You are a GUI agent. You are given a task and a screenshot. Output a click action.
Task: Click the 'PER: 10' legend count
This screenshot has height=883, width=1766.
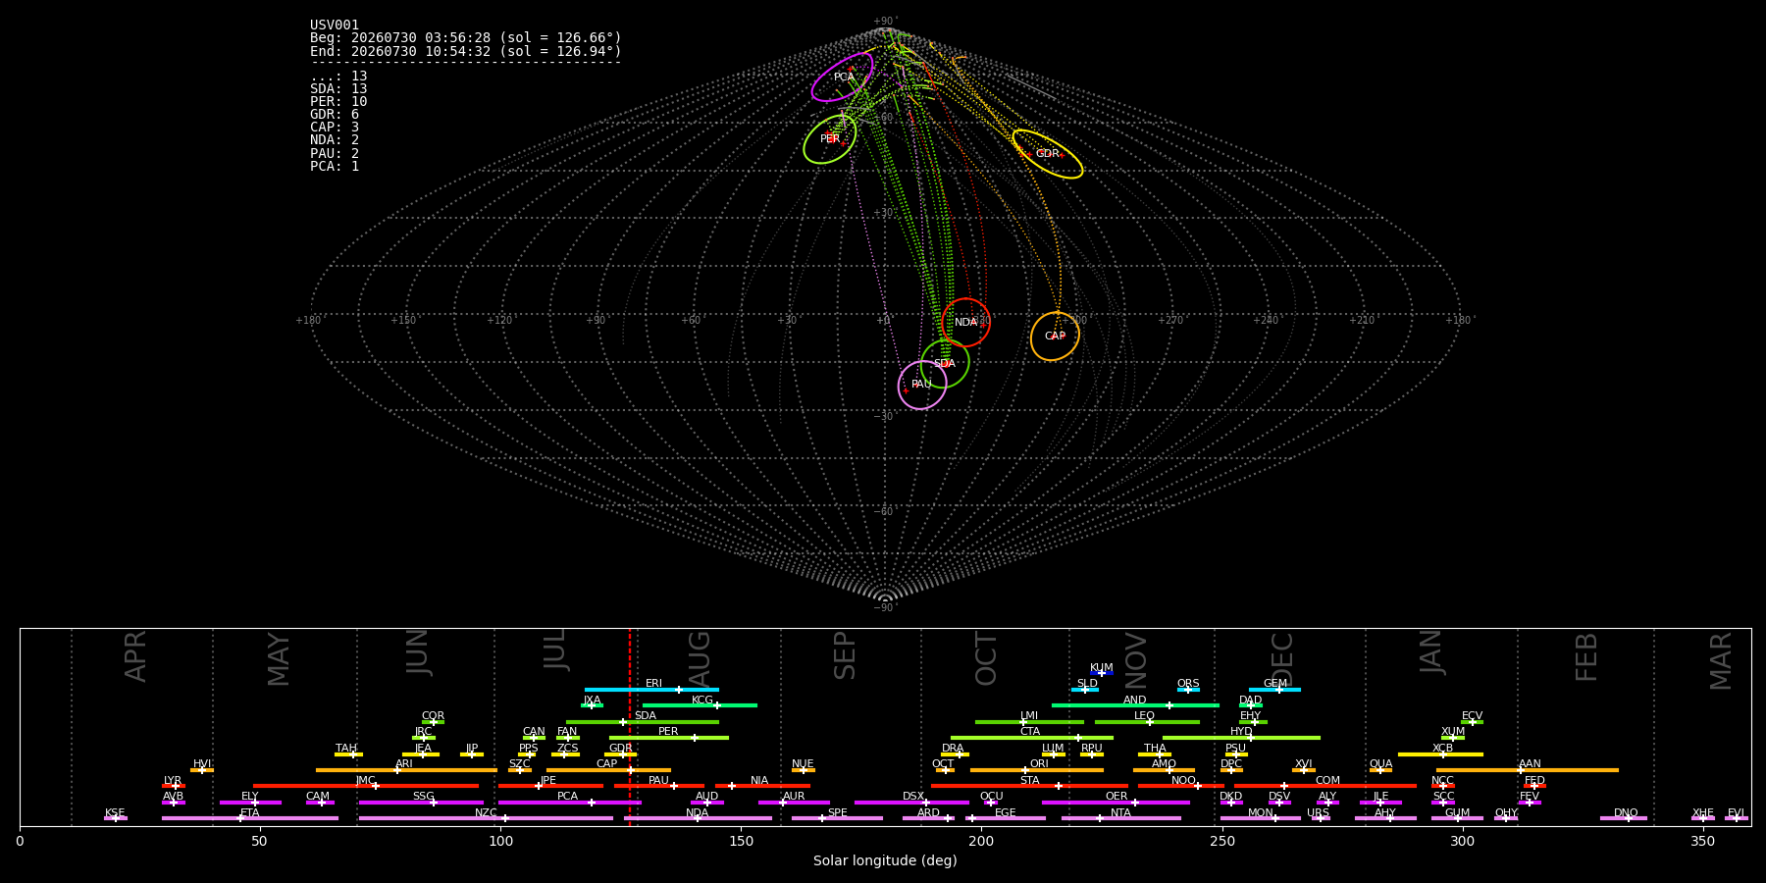tap(338, 101)
